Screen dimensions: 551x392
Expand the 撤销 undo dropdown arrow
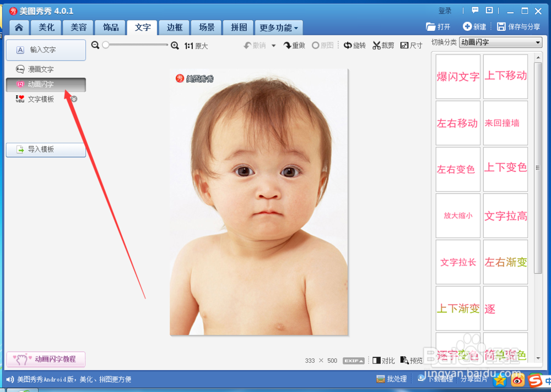[x=272, y=45]
